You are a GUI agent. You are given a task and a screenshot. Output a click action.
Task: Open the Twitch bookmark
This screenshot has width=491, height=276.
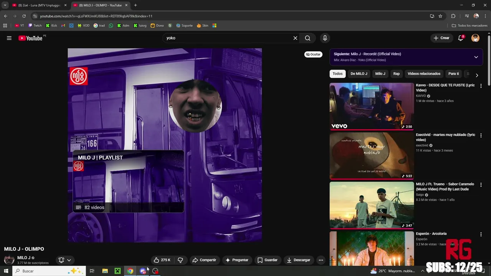[35, 26]
